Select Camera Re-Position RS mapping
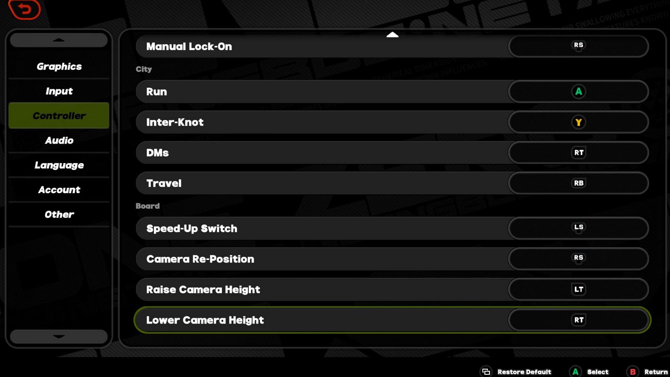 pyautogui.click(x=579, y=259)
